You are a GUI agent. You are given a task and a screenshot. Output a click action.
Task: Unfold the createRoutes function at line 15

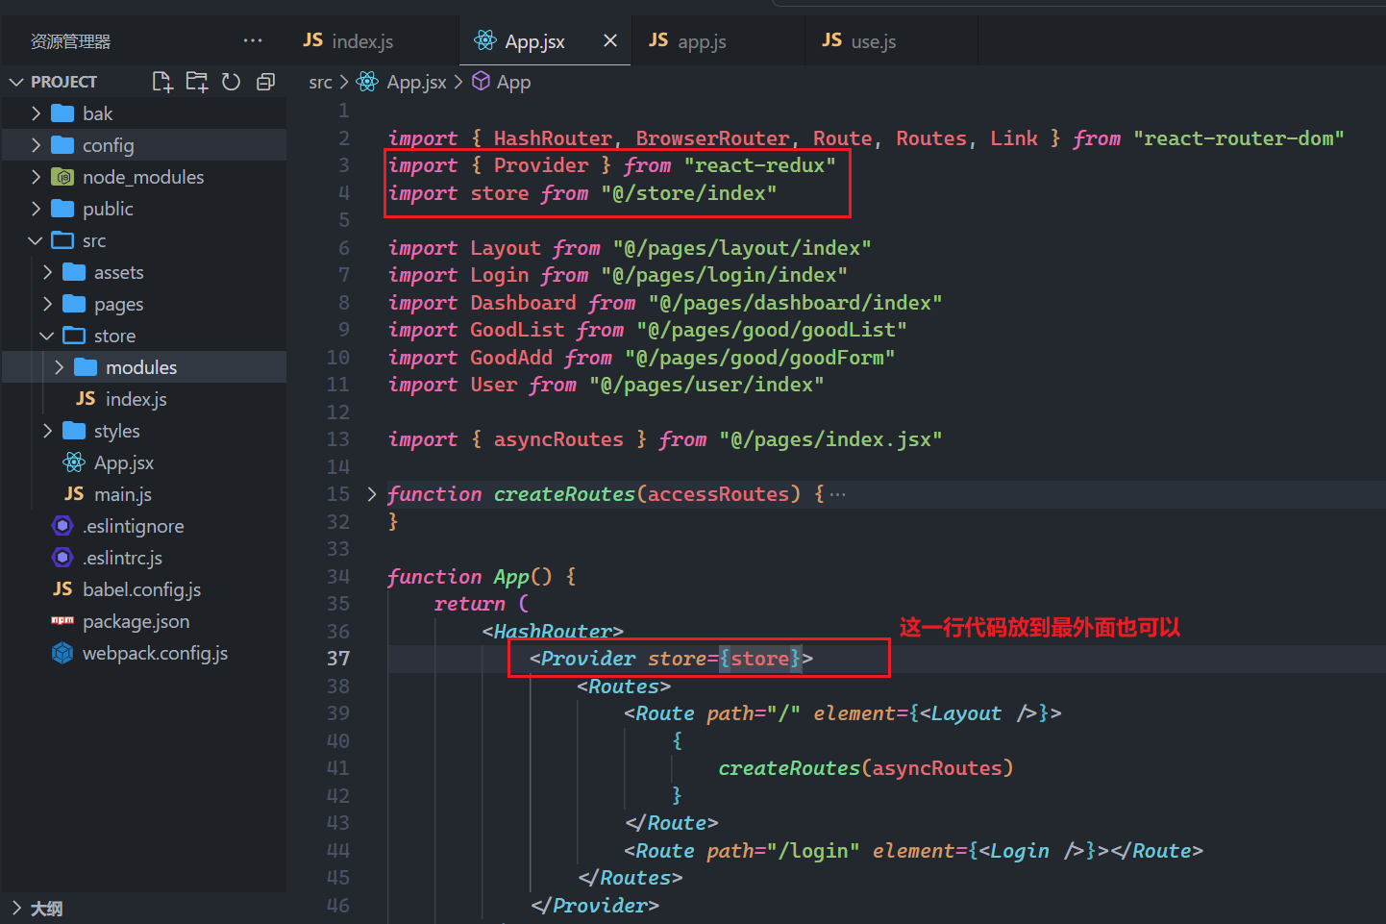click(372, 494)
